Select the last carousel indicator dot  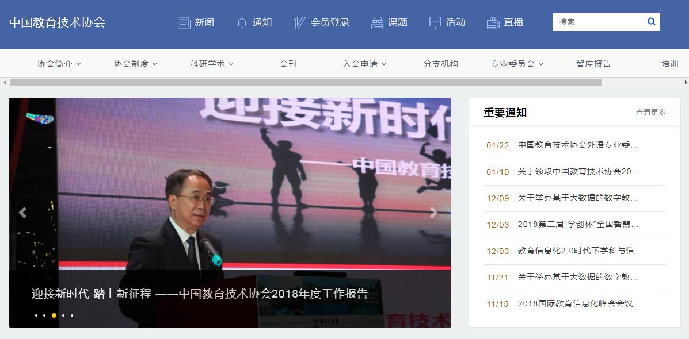[x=72, y=315]
